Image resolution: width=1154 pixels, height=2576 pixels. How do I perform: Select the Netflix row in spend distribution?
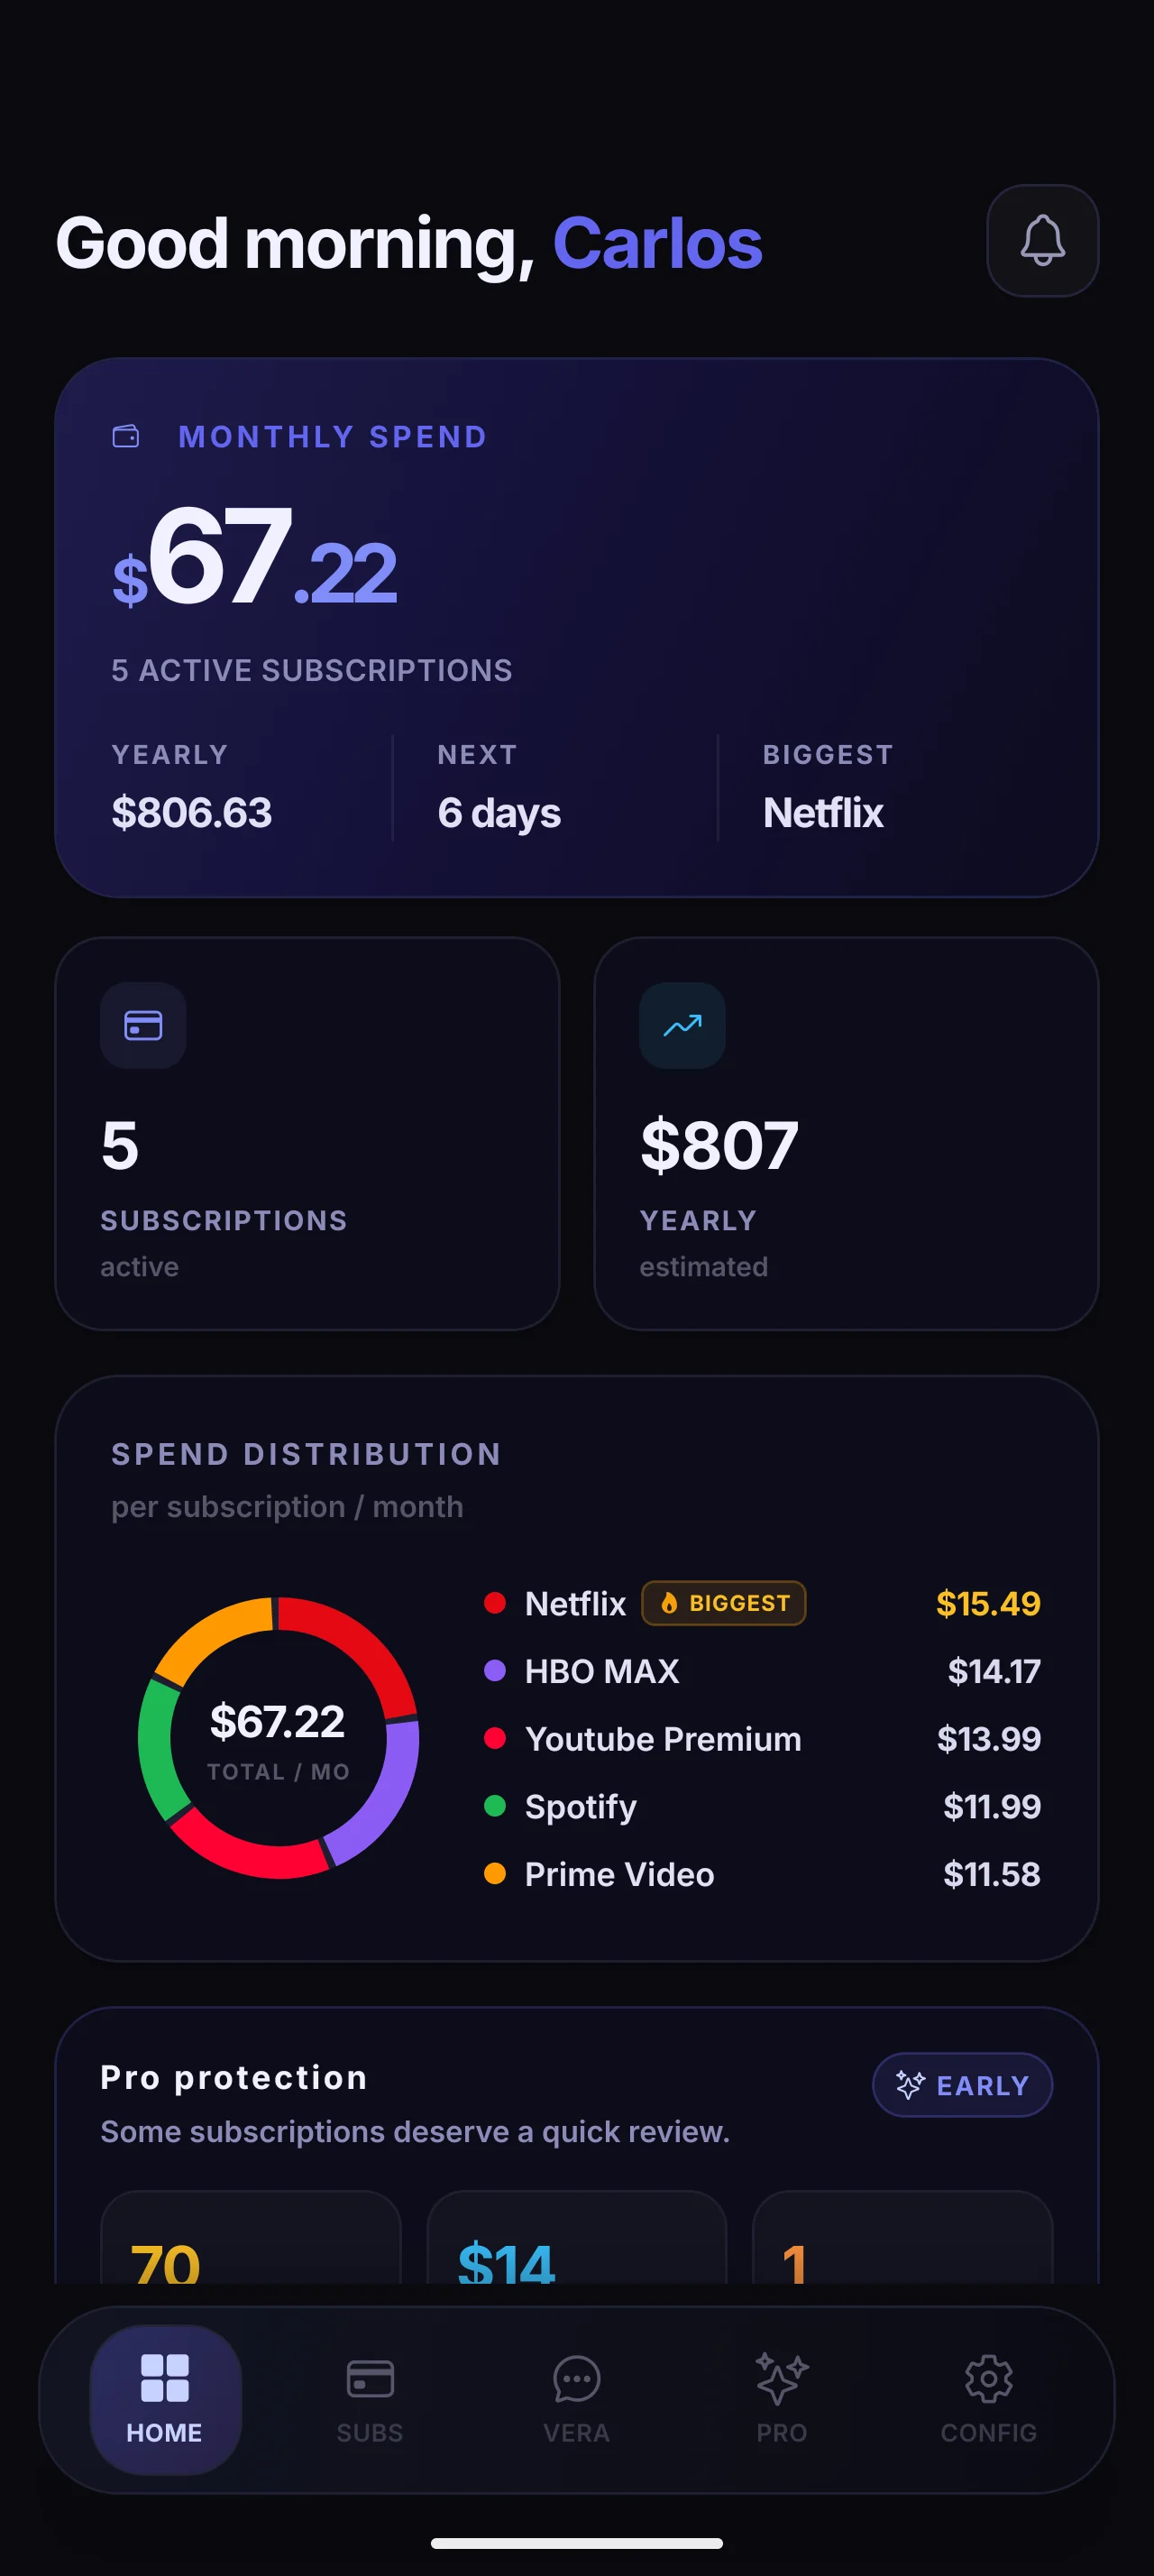point(763,1603)
